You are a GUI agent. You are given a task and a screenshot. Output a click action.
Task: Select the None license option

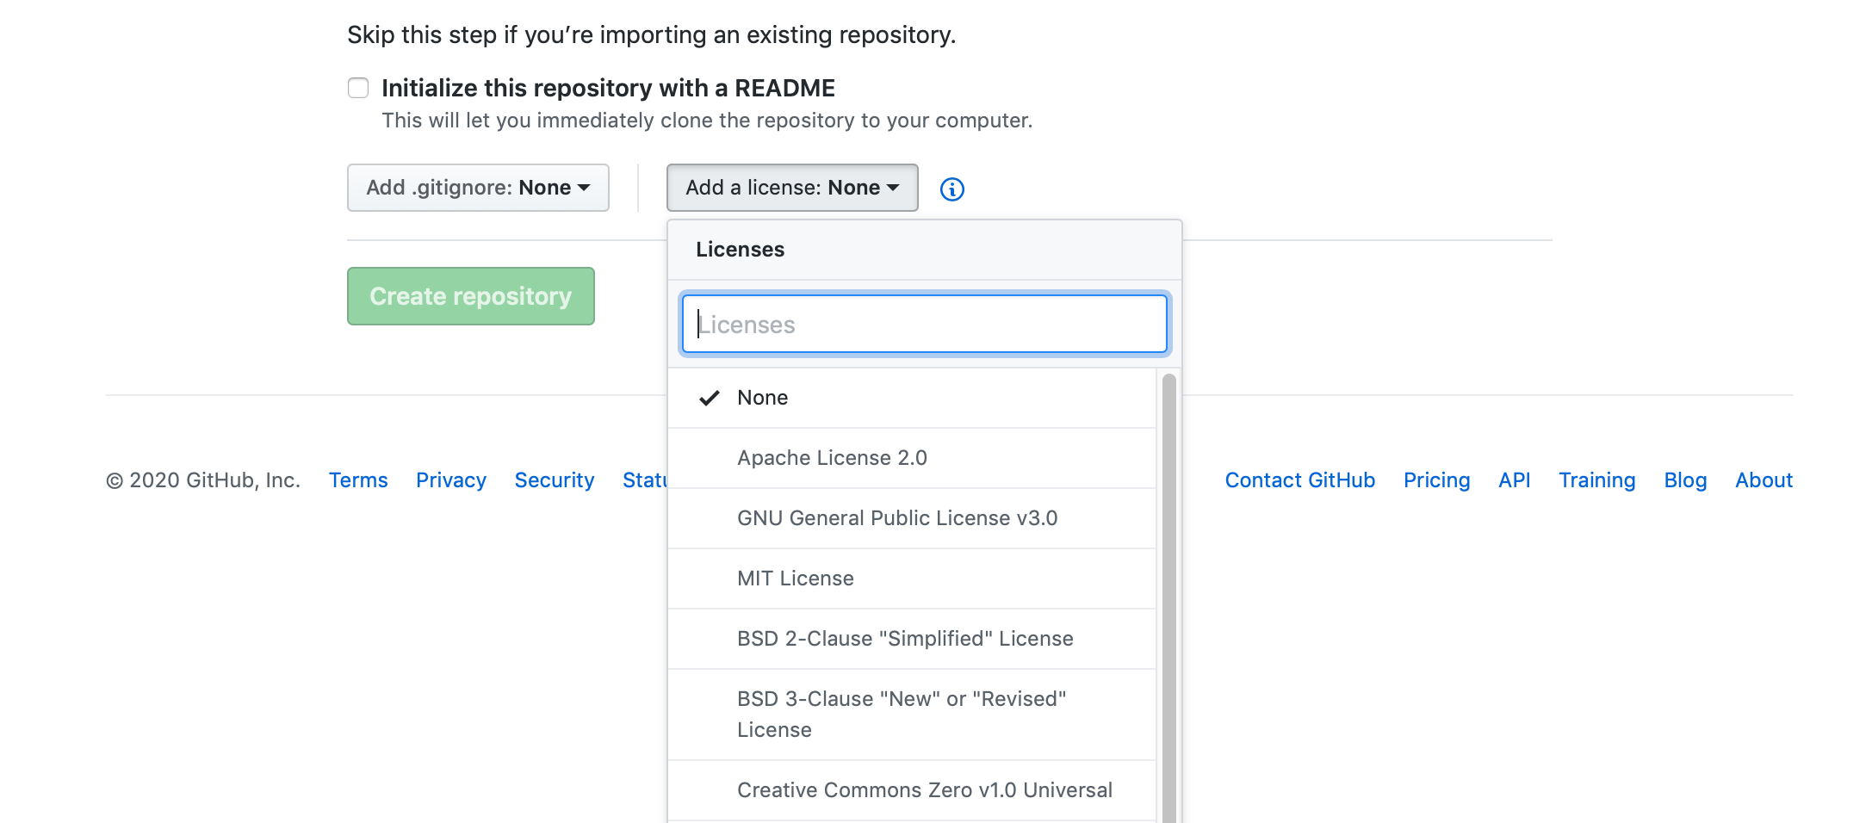(912, 398)
